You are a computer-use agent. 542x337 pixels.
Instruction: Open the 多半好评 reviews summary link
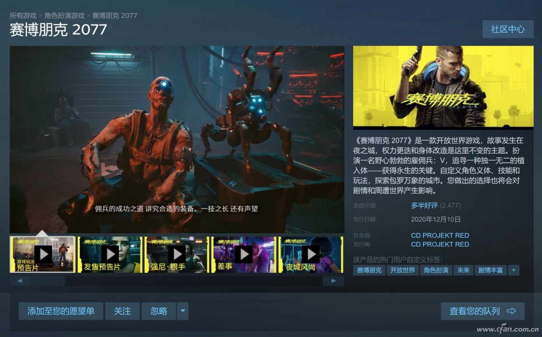point(424,205)
